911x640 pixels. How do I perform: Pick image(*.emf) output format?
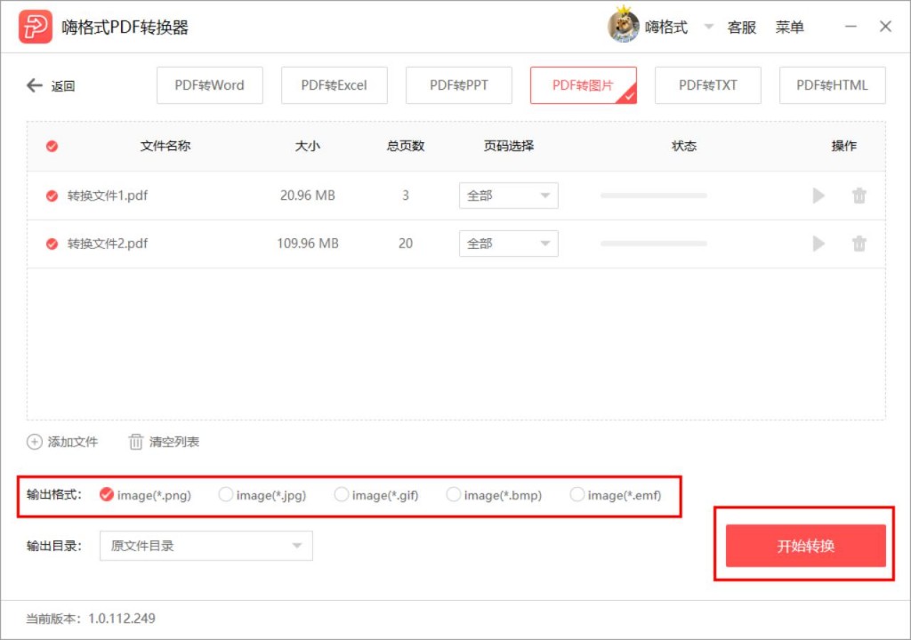point(576,495)
